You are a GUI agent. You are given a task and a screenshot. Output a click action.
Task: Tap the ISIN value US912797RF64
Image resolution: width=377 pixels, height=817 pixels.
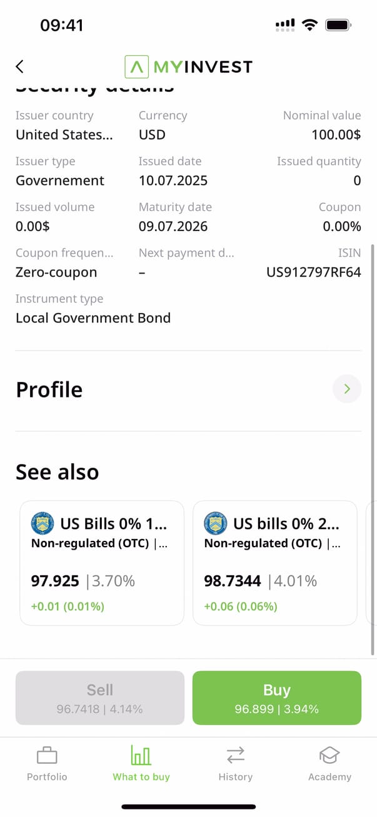314,272
